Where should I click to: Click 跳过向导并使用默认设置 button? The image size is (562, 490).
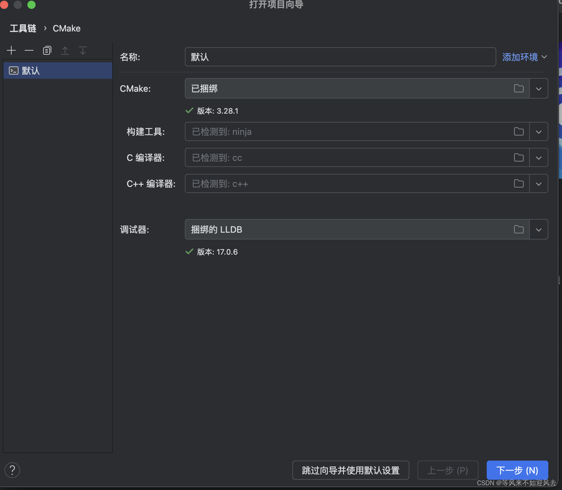click(350, 470)
